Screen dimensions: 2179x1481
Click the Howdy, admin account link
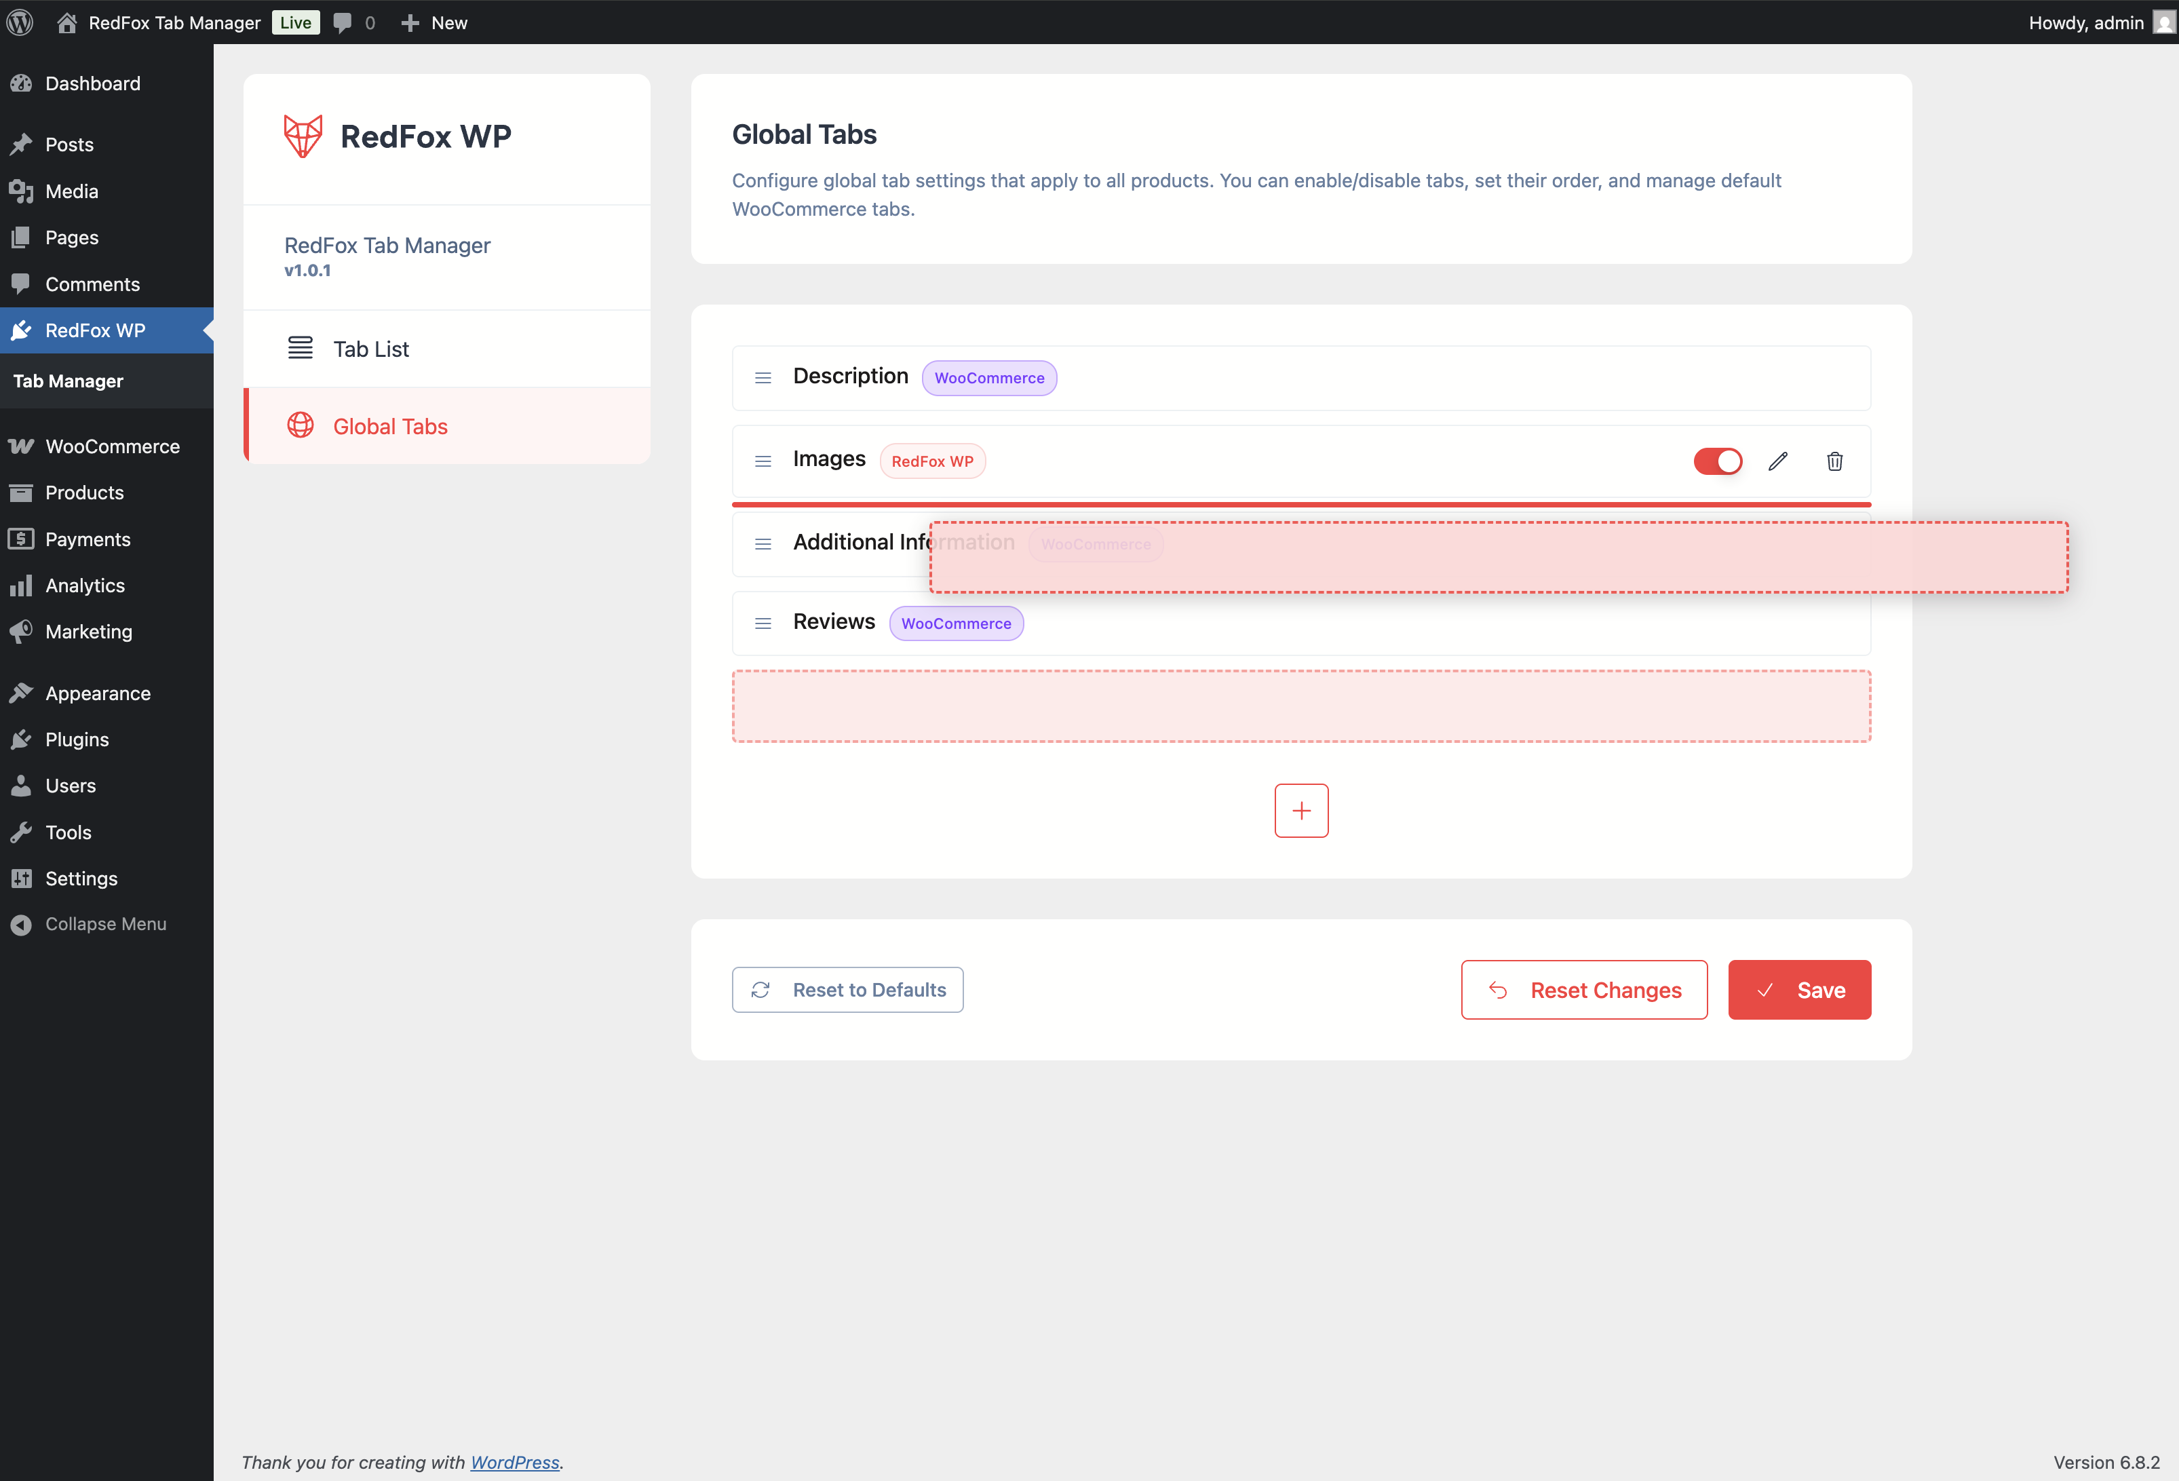tap(2086, 22)
